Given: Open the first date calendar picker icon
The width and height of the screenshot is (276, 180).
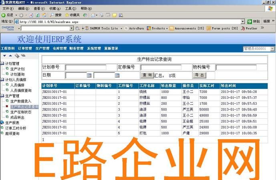Looking at the screenshot, I should point(89,76).
